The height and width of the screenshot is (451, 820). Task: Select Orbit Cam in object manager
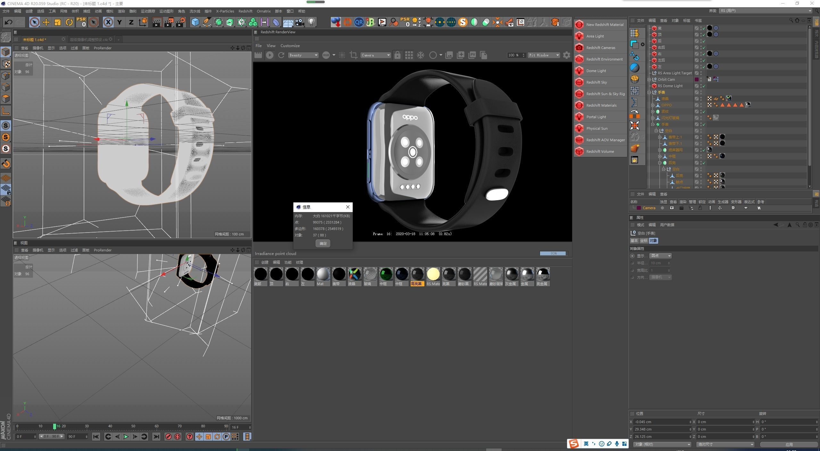666,79
